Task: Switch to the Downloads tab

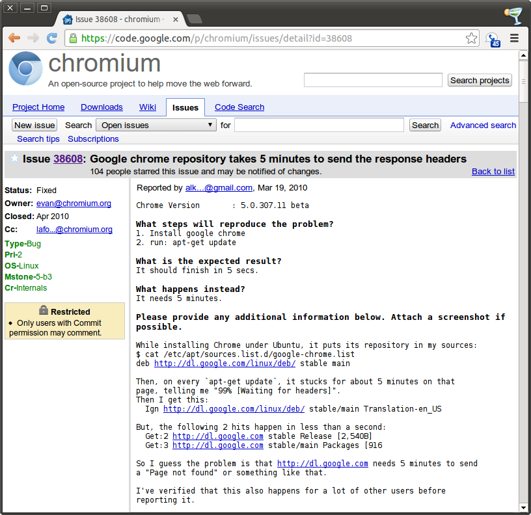Action: pos(102,107)
